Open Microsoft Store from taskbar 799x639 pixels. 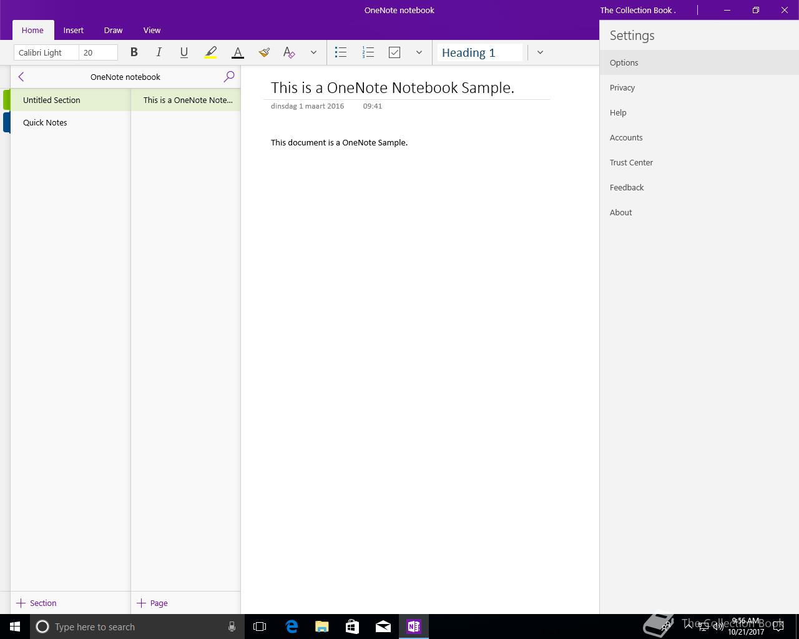(x=352, y=627)
